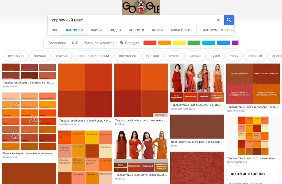Filter results by red color swatch

click(x=150, y=43)
